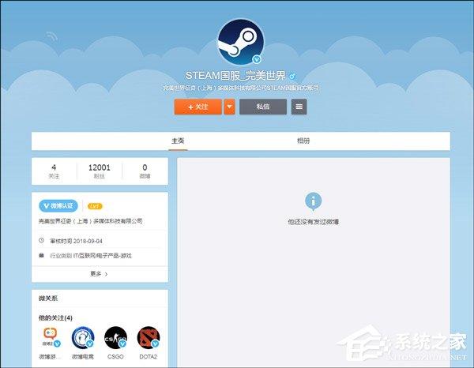
Task: Open the 微博电竞 account avatar
Action: click(x=83, y=338)
